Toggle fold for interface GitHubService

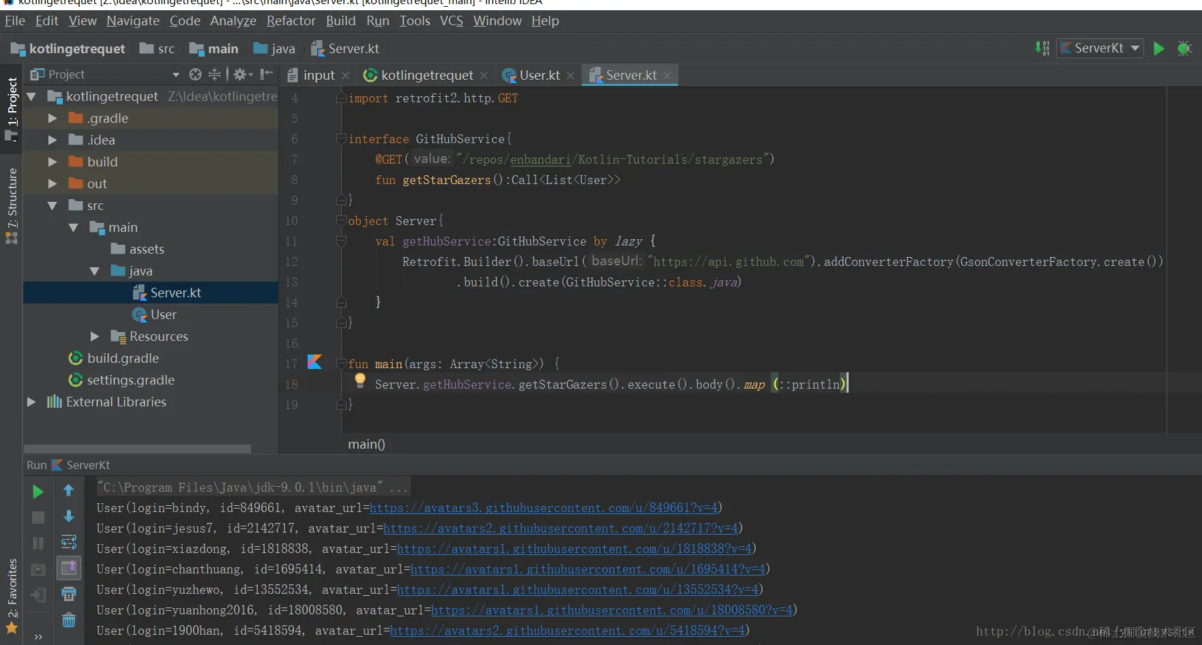pos(341,139)
